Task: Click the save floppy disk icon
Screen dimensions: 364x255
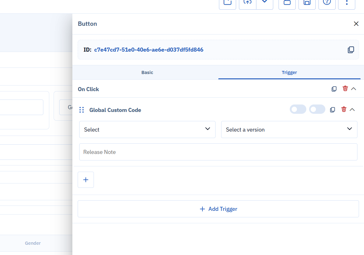Action: 307,2
